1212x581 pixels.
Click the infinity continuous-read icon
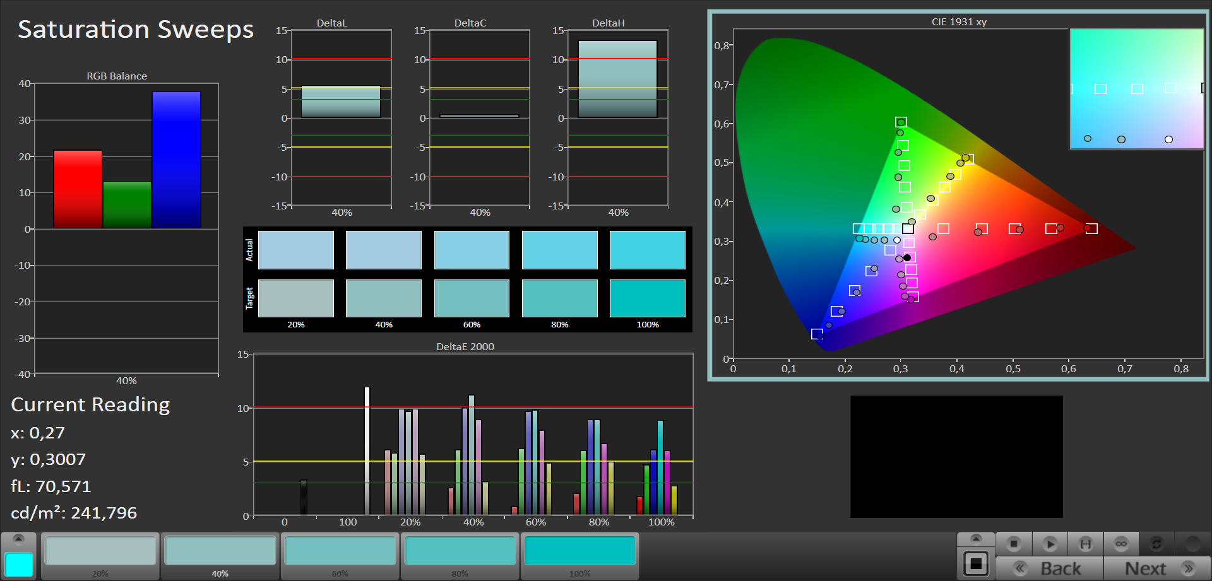(x=1121, y=544)
